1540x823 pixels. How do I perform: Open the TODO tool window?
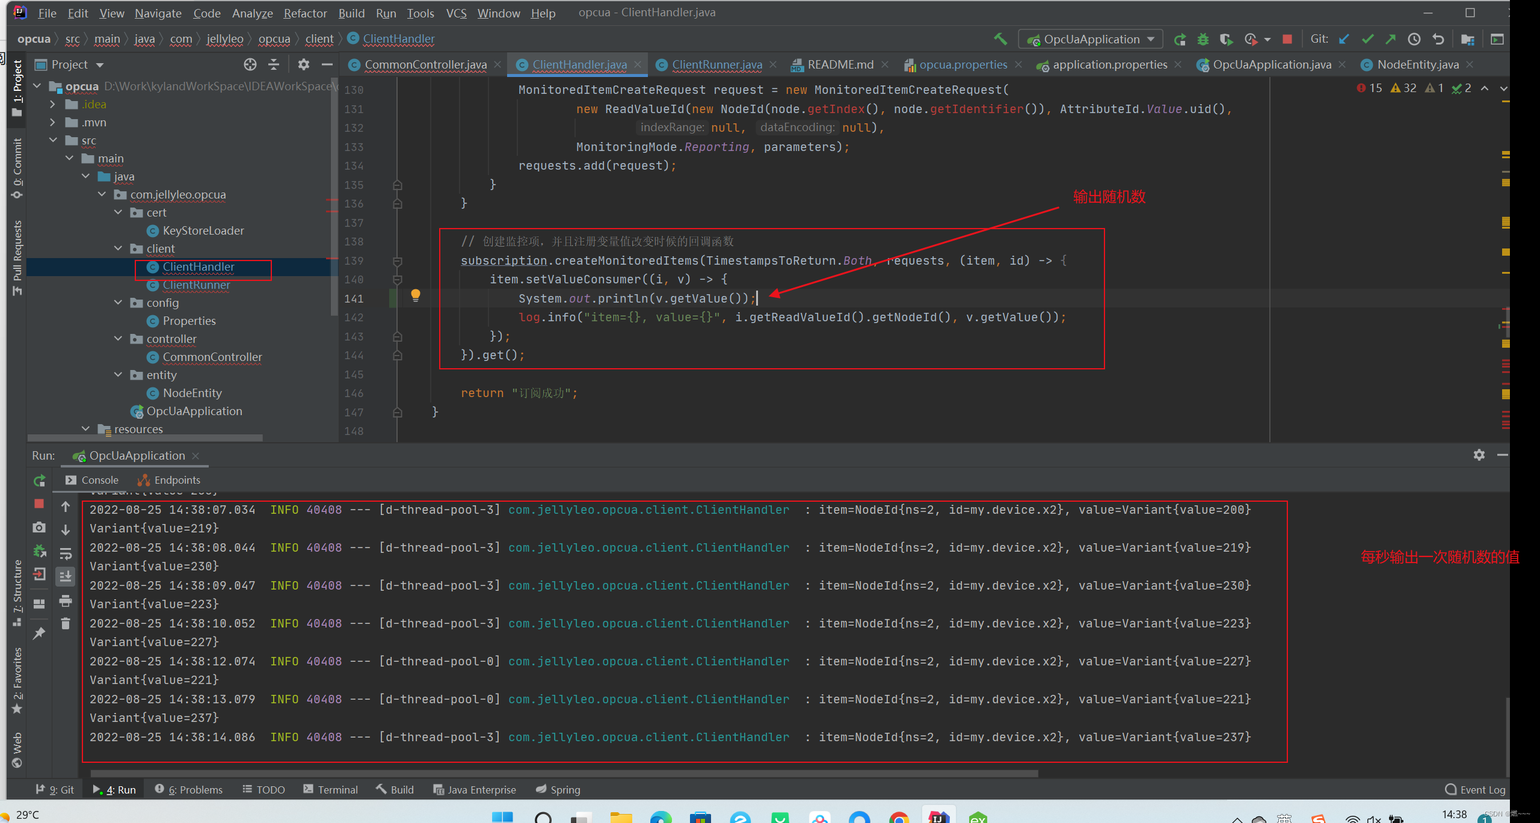(264, 789)
